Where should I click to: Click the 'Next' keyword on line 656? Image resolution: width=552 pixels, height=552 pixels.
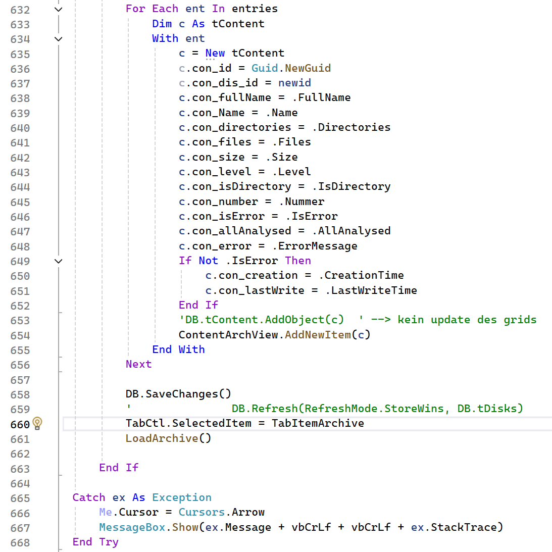coord(139,364)
